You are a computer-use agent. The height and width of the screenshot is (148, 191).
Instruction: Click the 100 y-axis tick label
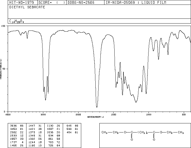3,26
